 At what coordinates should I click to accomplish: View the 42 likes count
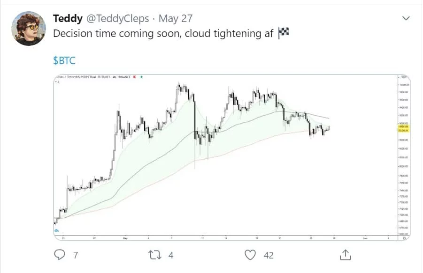click(x=269, y=255)
